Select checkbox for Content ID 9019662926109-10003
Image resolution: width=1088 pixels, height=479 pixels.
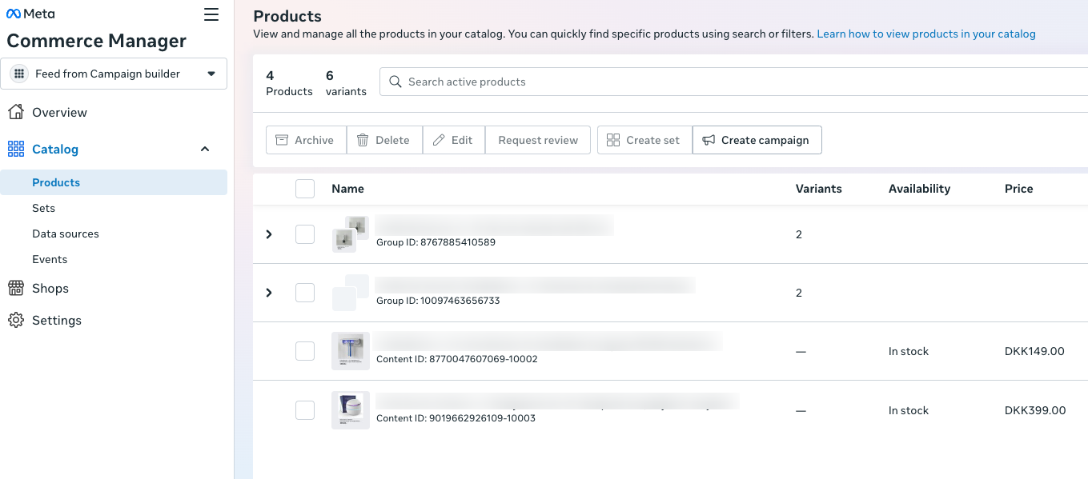coord(305,410)
